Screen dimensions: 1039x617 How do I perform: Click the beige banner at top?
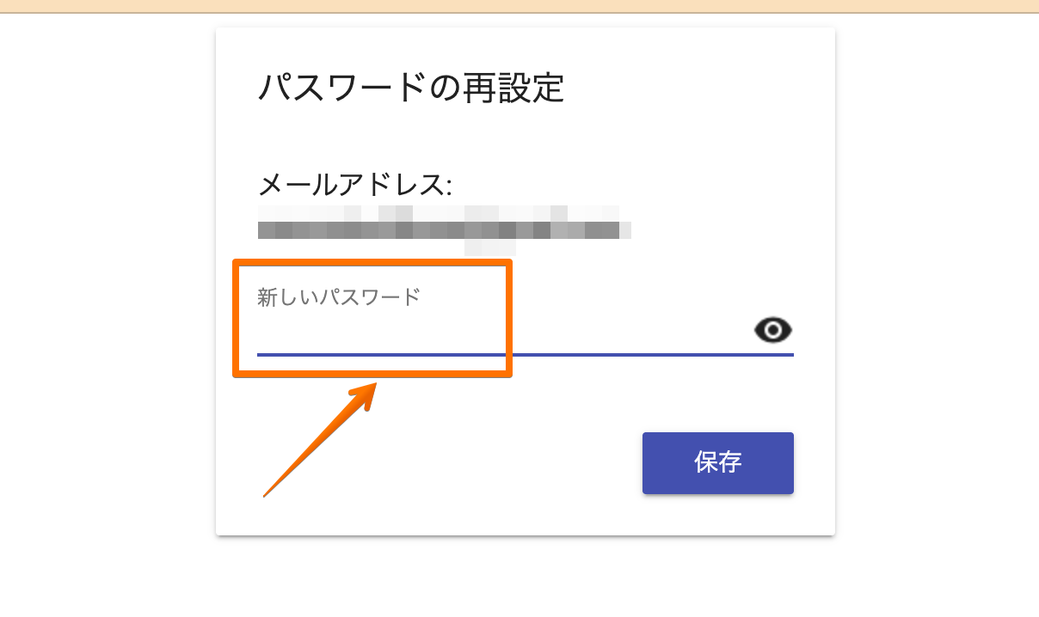tap(519, 6)
